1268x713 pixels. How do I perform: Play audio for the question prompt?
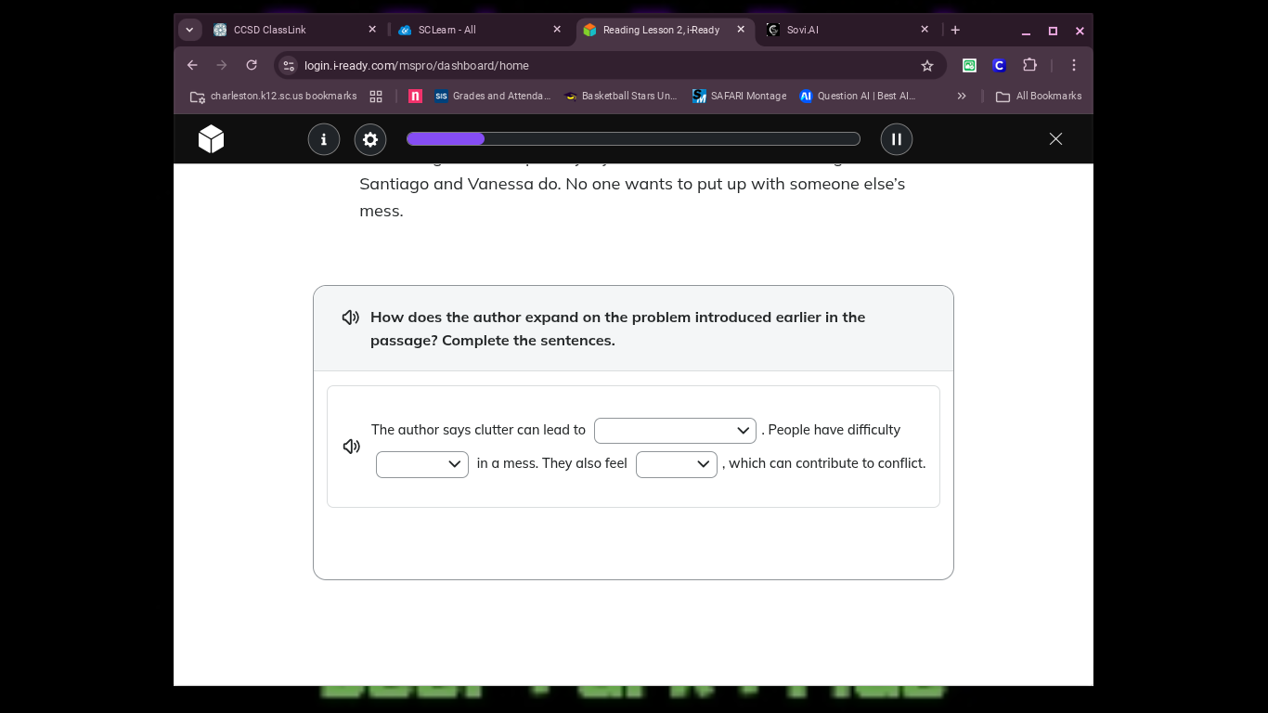351,318
